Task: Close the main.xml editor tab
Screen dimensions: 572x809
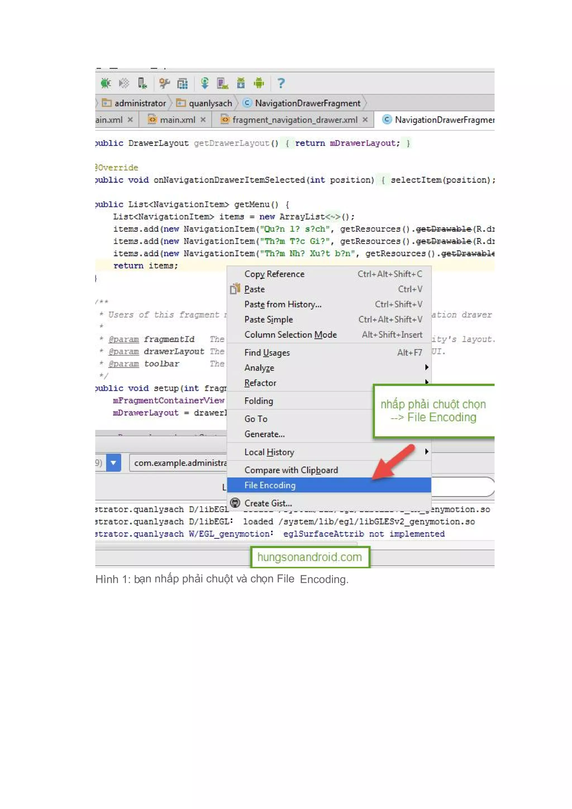Action: (203, 120)
